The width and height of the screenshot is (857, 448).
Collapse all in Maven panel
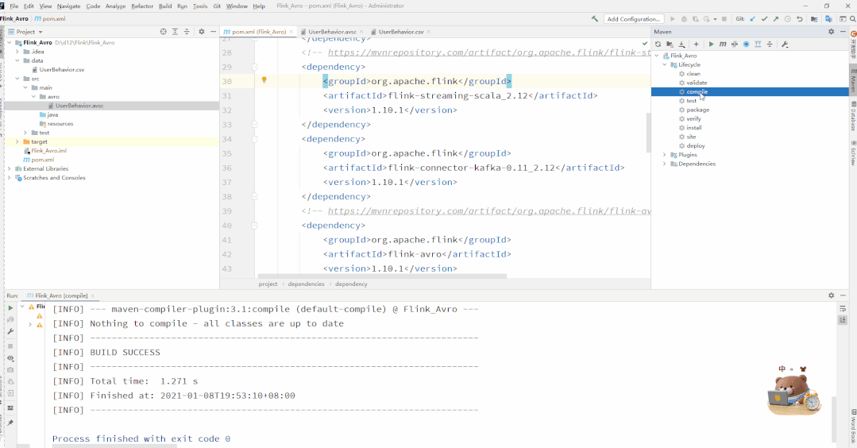(770, 44)
